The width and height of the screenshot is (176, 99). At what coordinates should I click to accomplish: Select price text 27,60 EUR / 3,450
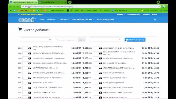click(150, 63)
